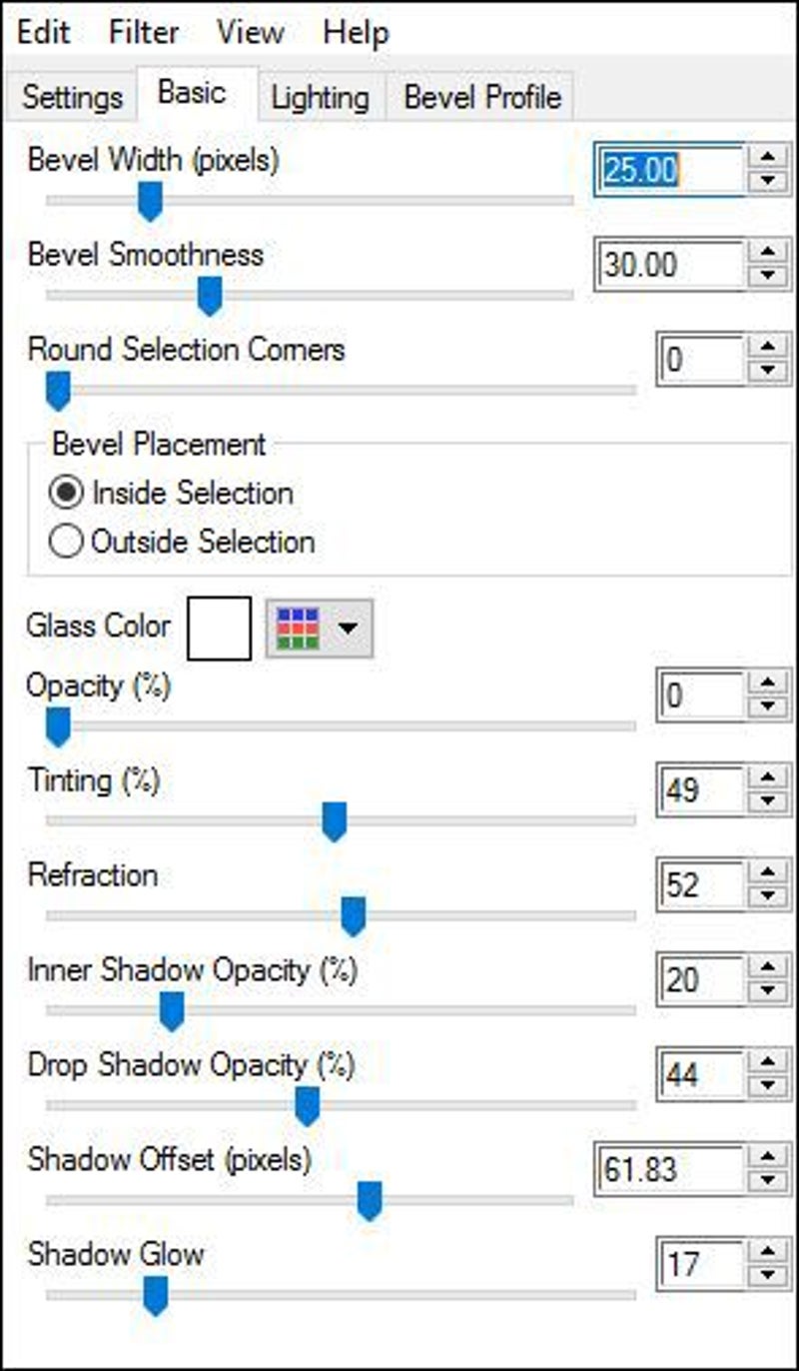Open the Settings tab
799x1371 pixels.
(x=72, y=98)
